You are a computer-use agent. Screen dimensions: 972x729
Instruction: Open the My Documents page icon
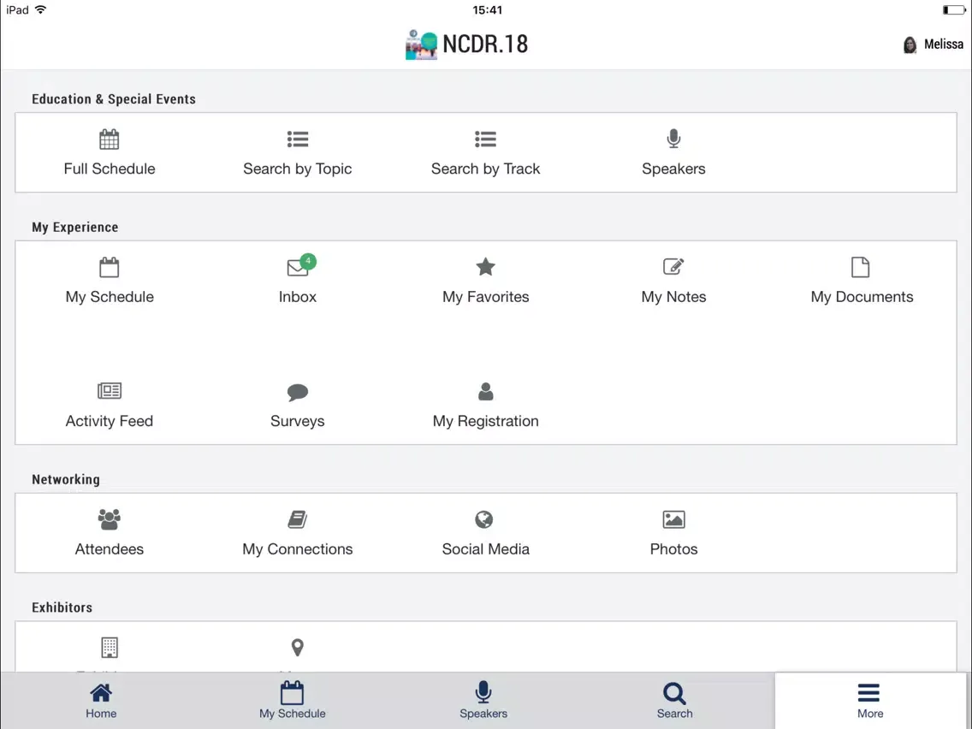(861, 267)
